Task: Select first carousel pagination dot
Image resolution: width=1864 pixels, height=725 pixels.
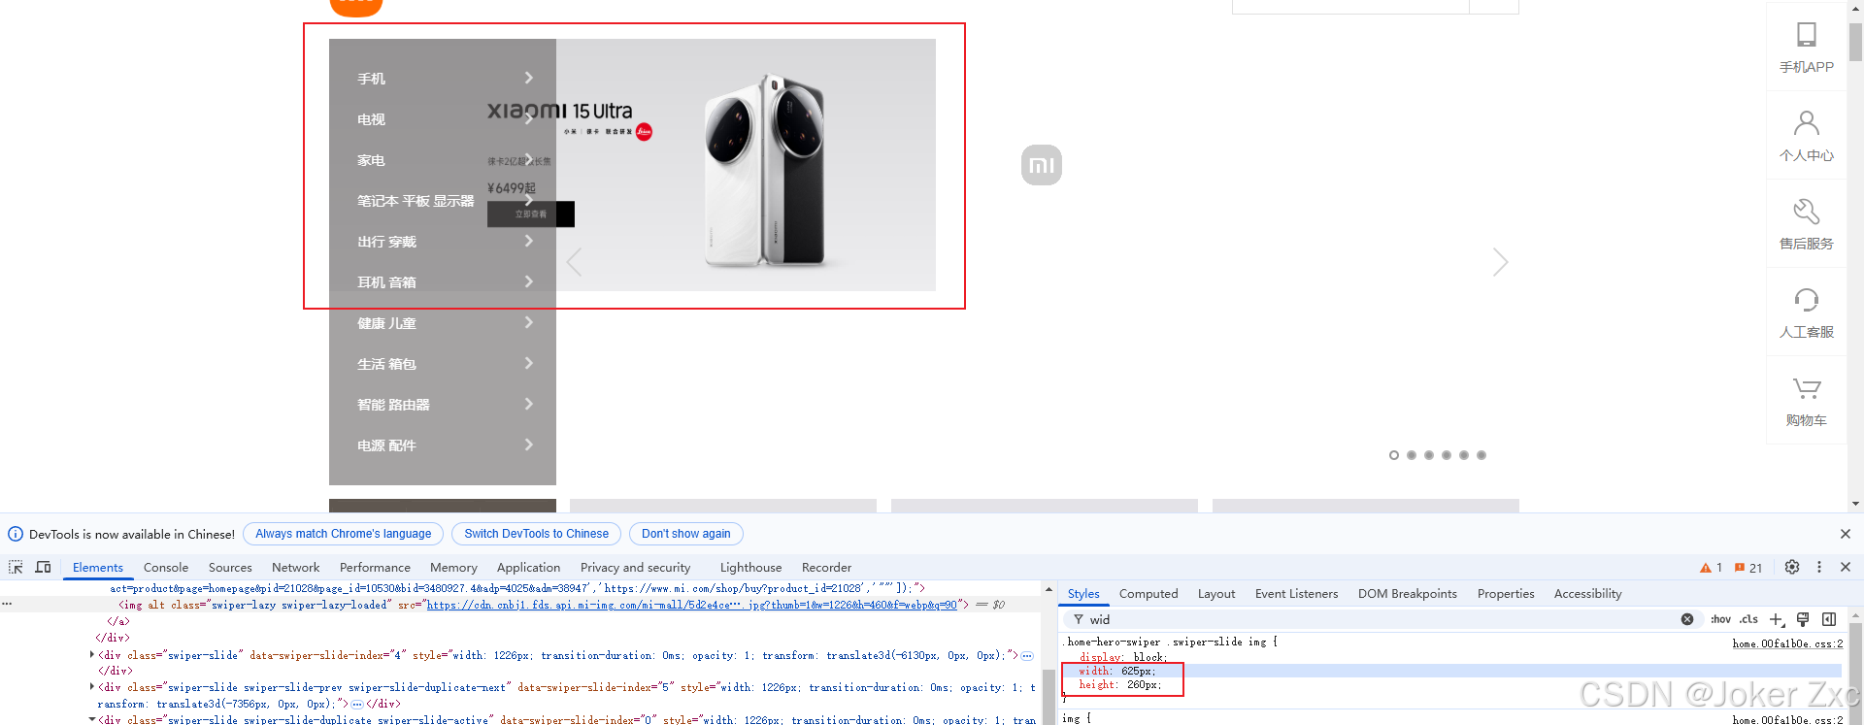Action: point(1394,455)
